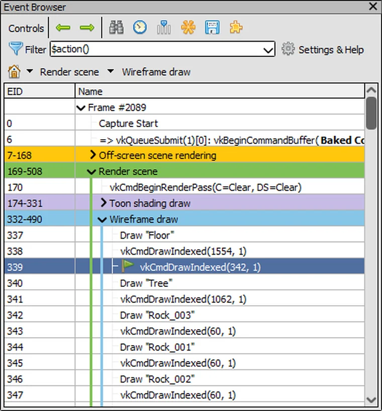Select the Draw "Rock_002" event
This screenshot has height=411, width=382.
coord(157,379)
